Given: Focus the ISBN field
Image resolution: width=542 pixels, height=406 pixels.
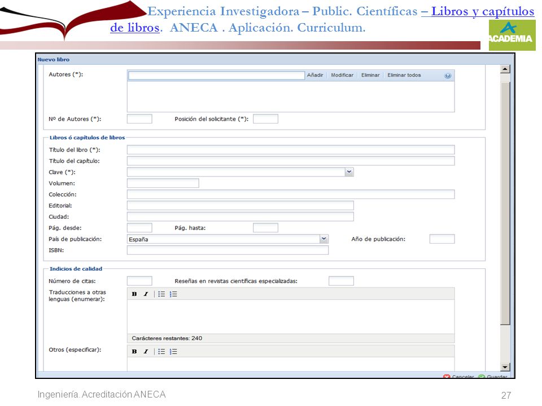Looking at the screenshot, I should [x=228, y=250].
